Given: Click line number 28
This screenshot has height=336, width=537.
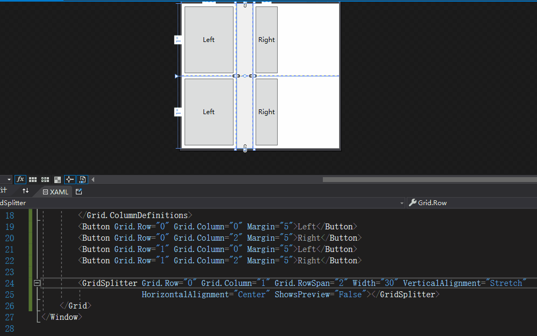Looking at the screenshot, I should pos(10,329).
